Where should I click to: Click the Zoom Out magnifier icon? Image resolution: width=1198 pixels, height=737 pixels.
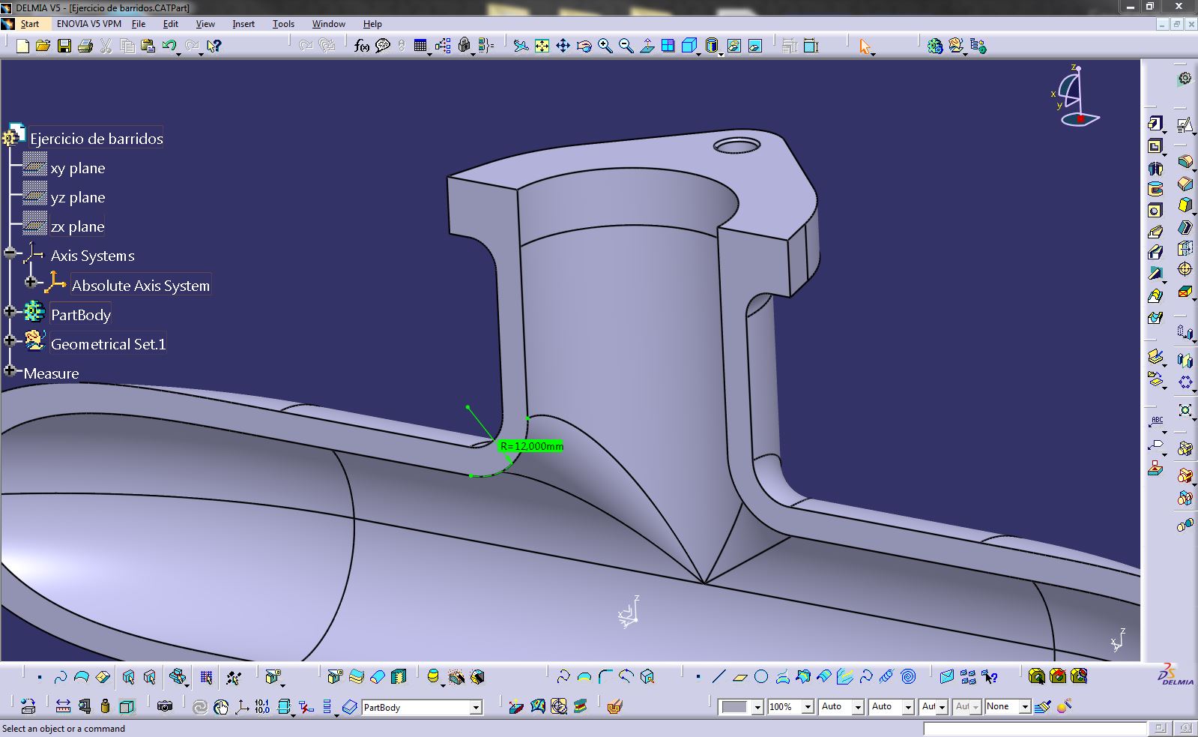(626, 46)
